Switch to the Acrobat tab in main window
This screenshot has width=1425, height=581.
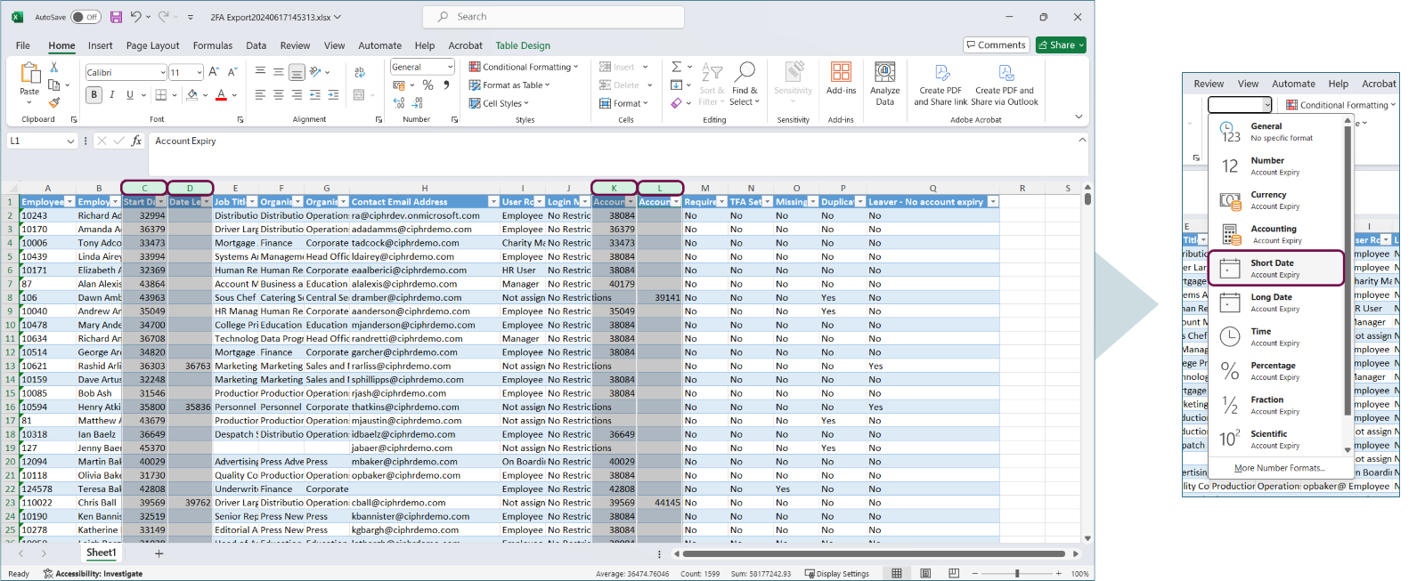(465, 45)
